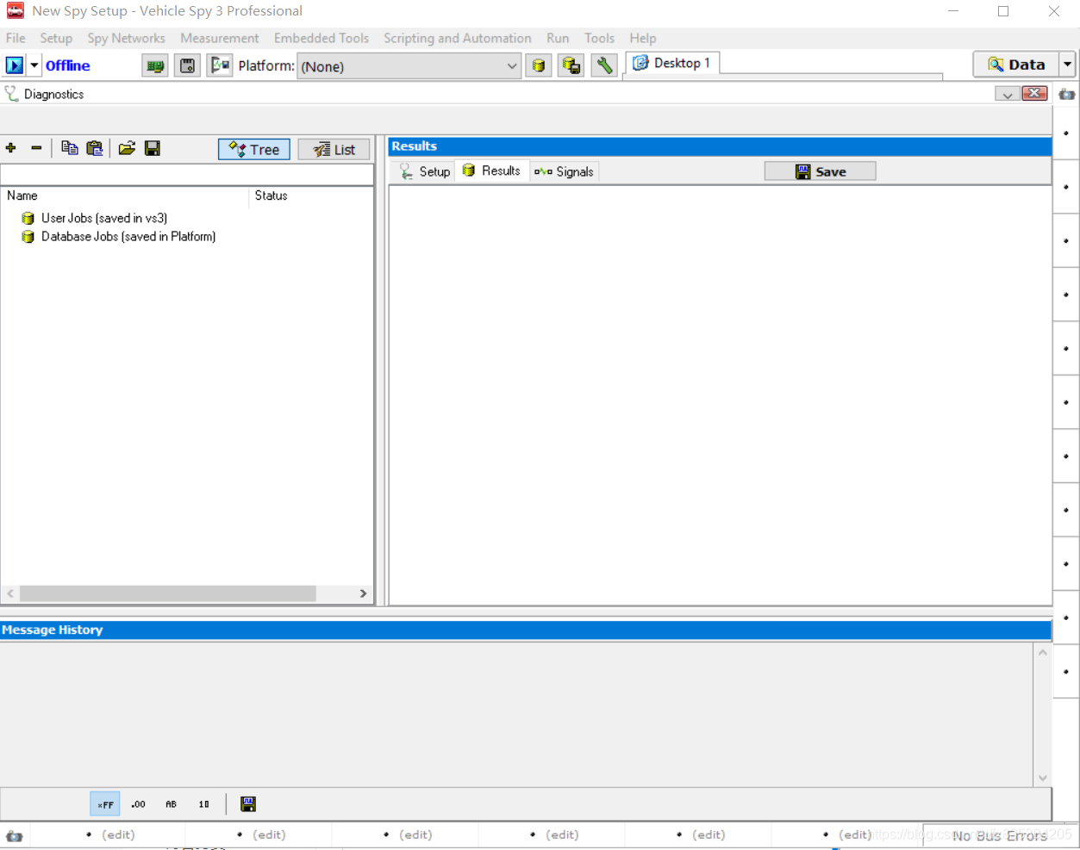Click the minus icon to remove a job
This screenshot has width=1080, height=850.
(36, 148)
